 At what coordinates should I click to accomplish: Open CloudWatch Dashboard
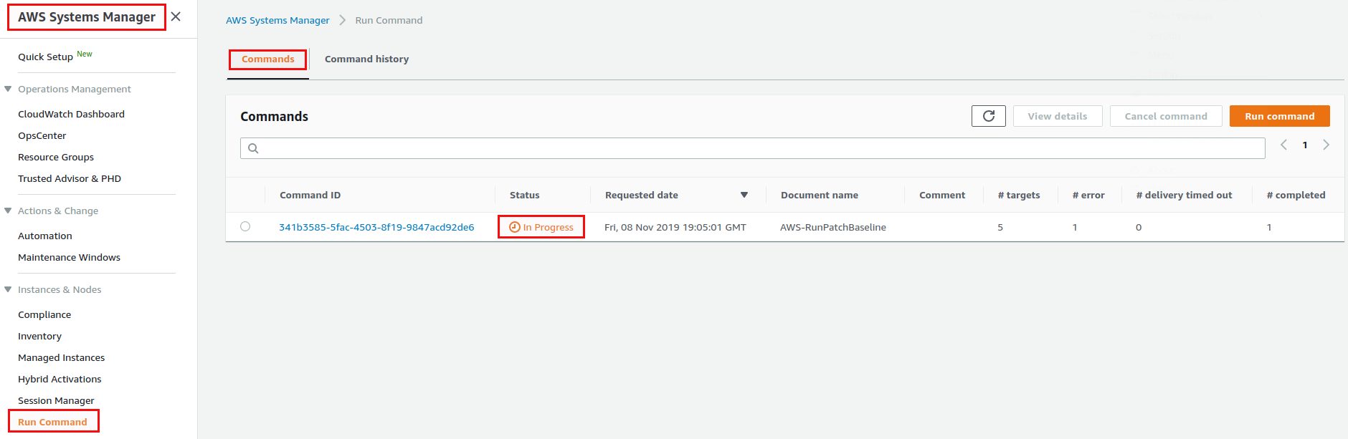tap(71, 114)
